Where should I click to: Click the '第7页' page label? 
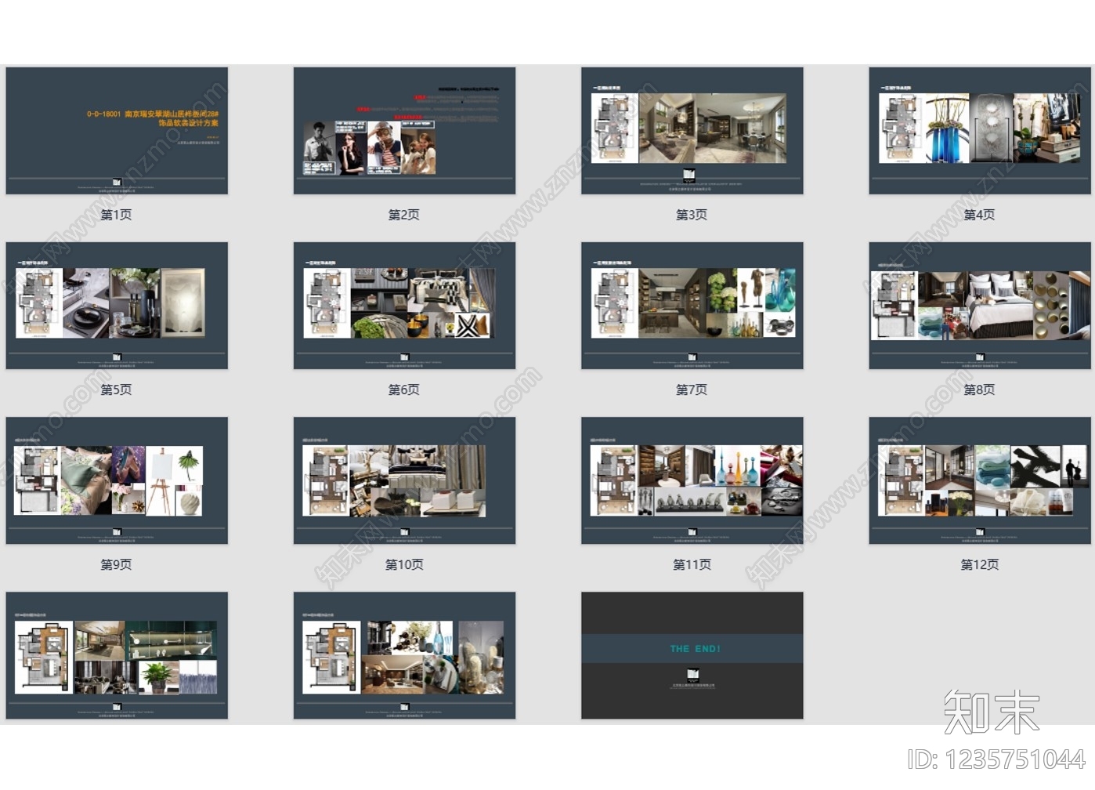click(692, 390)
